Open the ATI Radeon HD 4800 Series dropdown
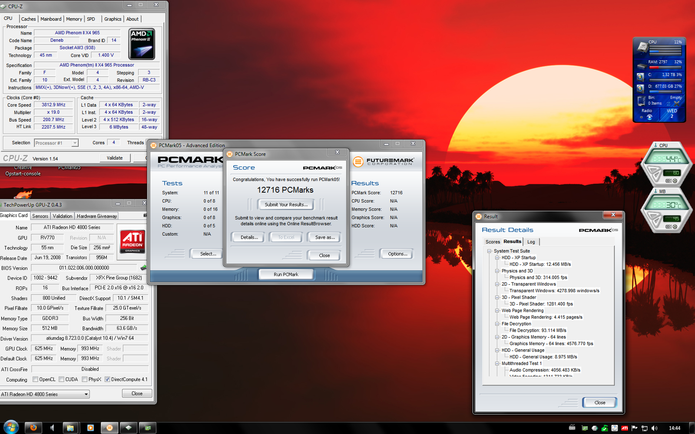The height and width of the screenshot is (434, 695). [x=44, y=394]
